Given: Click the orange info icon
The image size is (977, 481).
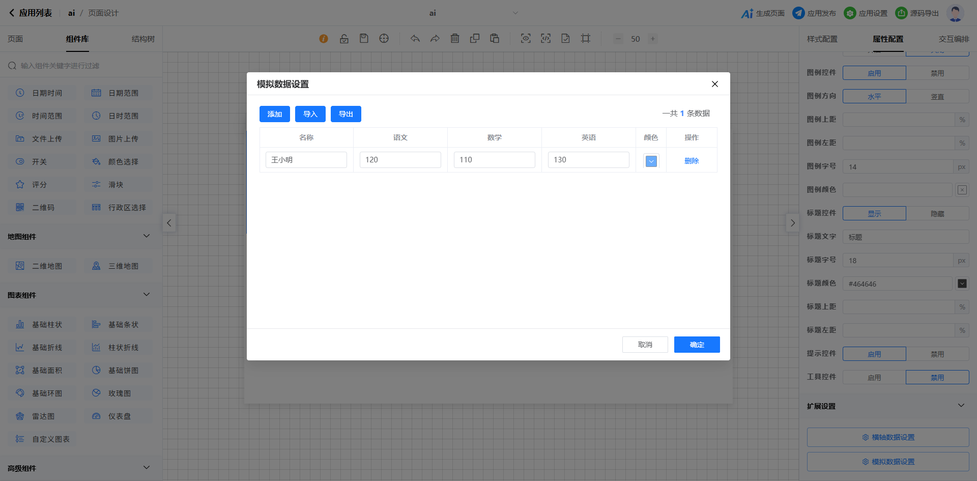Looking at the screenshot, I should [324, 39].
